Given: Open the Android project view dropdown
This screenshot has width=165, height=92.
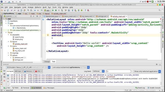Looking at the screenshot, I should coord(10,16).
